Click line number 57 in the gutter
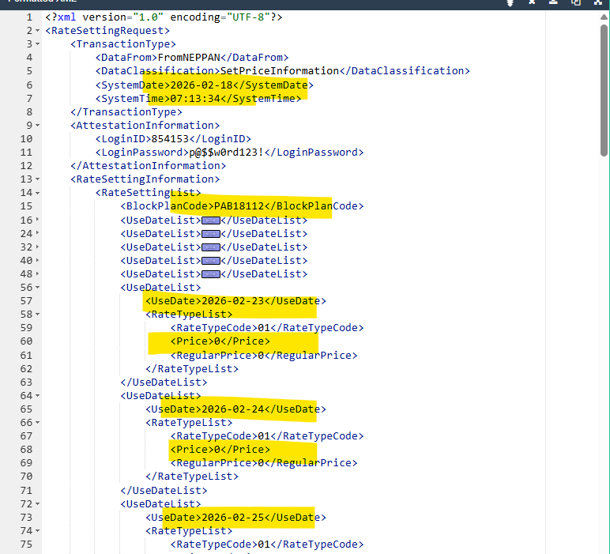The image size is (610, 554). tap(26, 301)
